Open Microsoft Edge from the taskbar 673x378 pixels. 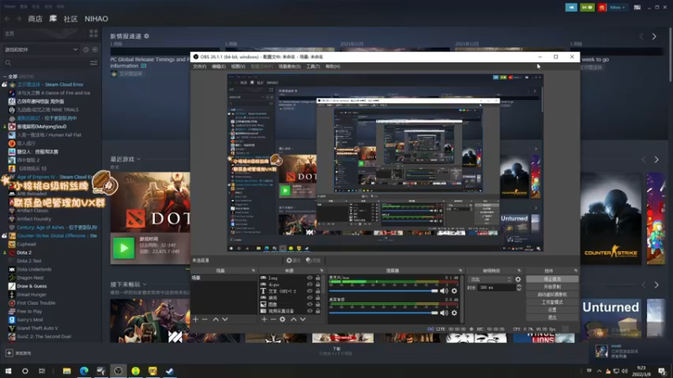(x=83, y=371)
